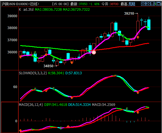Select the K ad.3td indicator label
The height and width of the screenshot is (133, 162).
[x=26, y=10]
